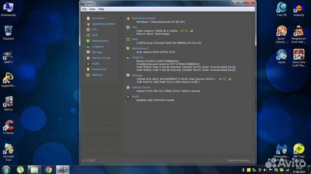Select the Audacity desktop shortcut
311x174 pixels.
point(299,9)
